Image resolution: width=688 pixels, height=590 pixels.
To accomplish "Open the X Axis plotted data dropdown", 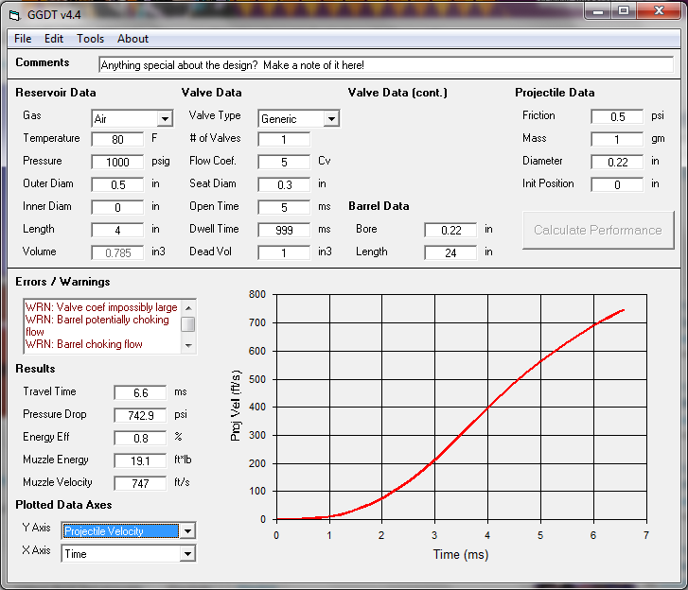I will pyautogui.click(x=187, y=554).
